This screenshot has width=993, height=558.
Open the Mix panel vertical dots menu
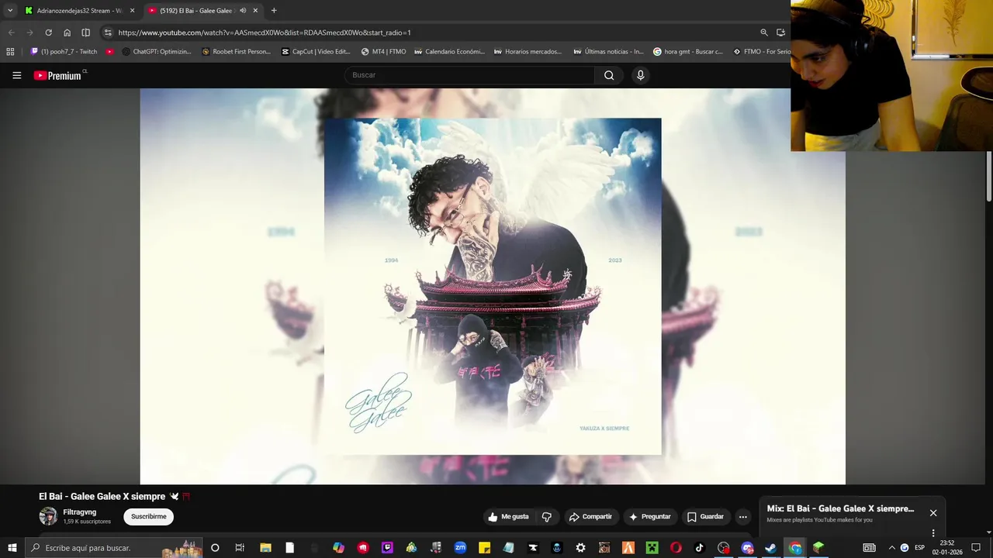click(933, 533)
